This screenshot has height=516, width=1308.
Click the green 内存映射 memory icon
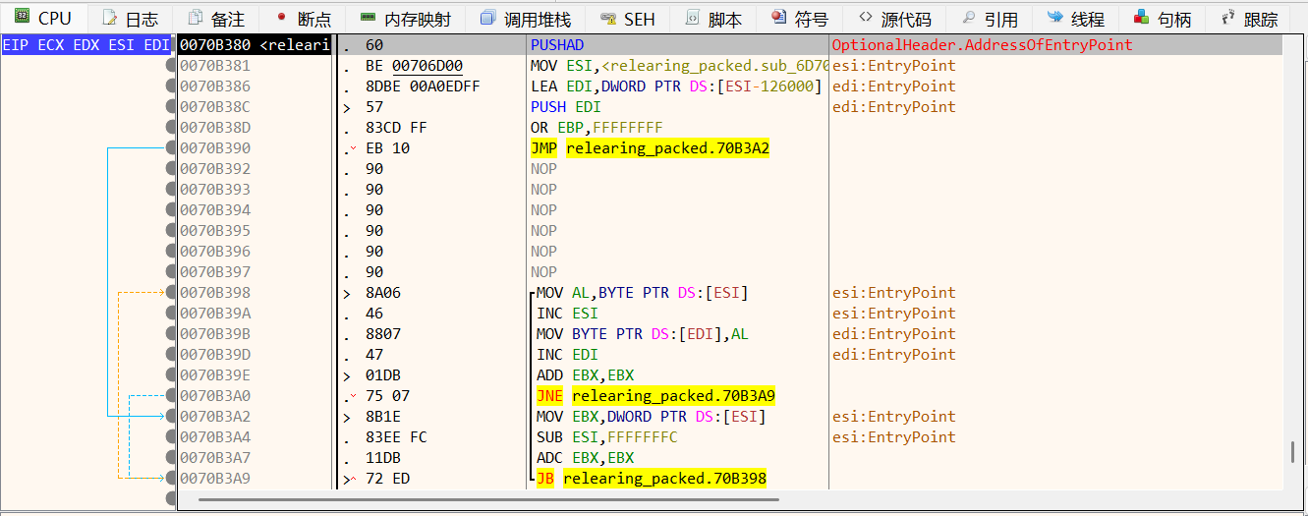tap(368, 18)
